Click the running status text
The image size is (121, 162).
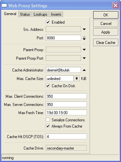pos(8,158)
